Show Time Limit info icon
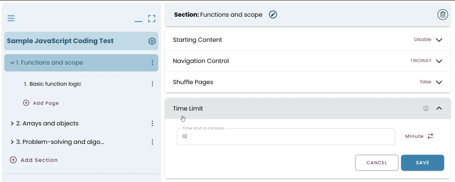Screen dimensions: 455x182 tap(426, 108)
